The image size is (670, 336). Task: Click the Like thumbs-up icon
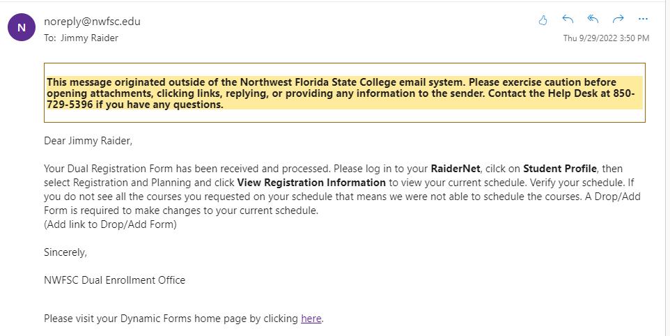click(543, 20)
